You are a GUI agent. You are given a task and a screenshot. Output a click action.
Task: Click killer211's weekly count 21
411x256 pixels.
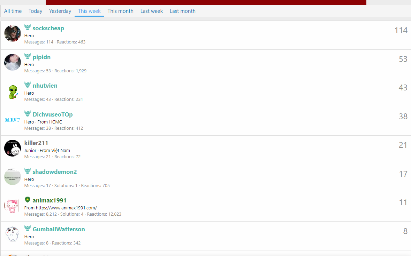click(x=403, y=145)
